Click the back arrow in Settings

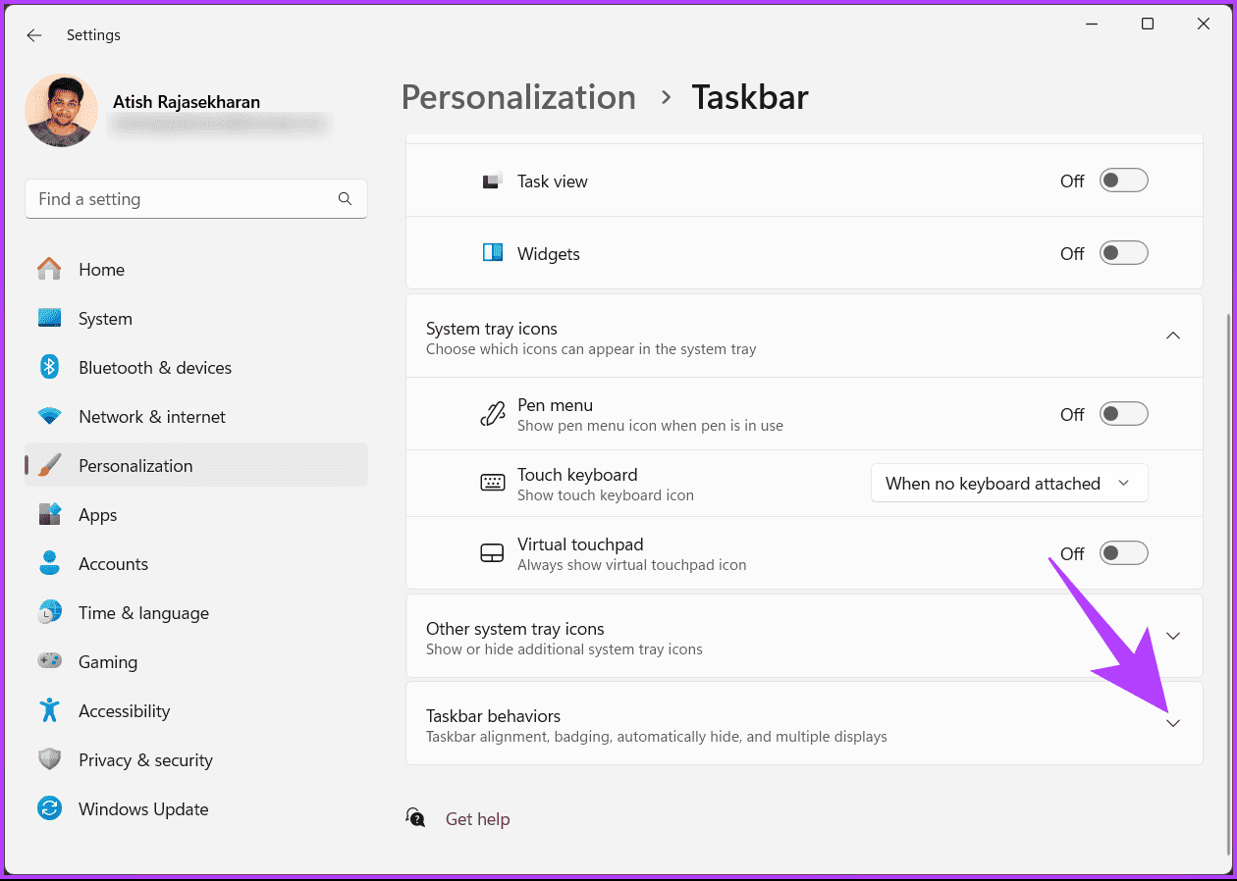pyautogui.click(x=34, y=35)
